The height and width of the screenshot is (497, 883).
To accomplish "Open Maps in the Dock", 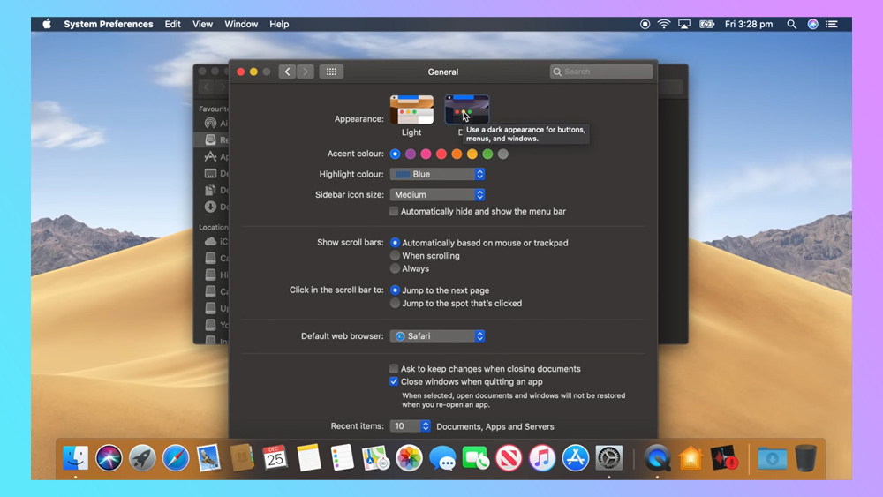I will (375, 457).
